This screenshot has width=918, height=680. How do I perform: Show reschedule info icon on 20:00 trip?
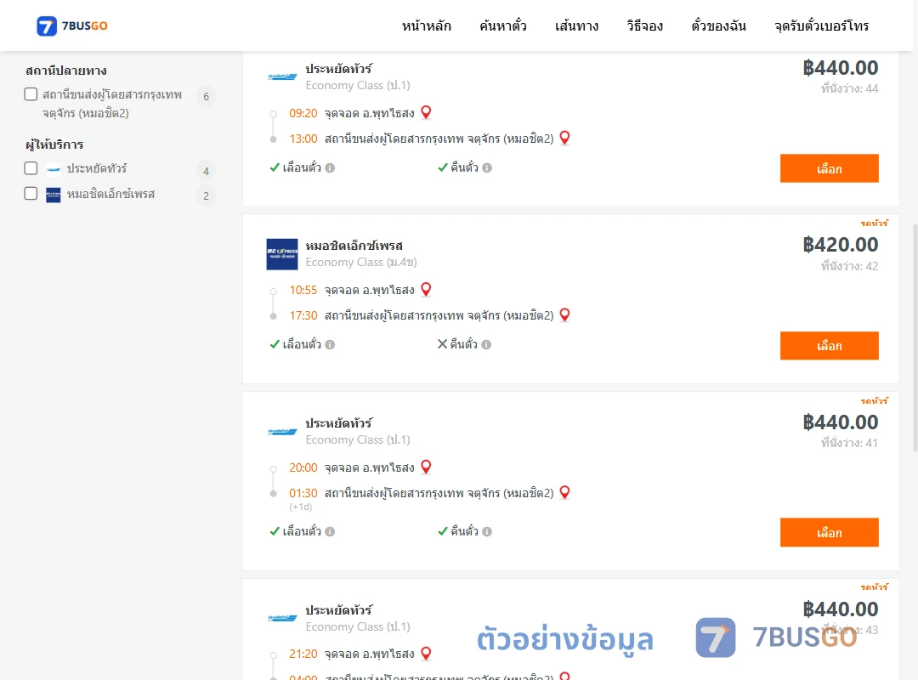click(330, 532)
